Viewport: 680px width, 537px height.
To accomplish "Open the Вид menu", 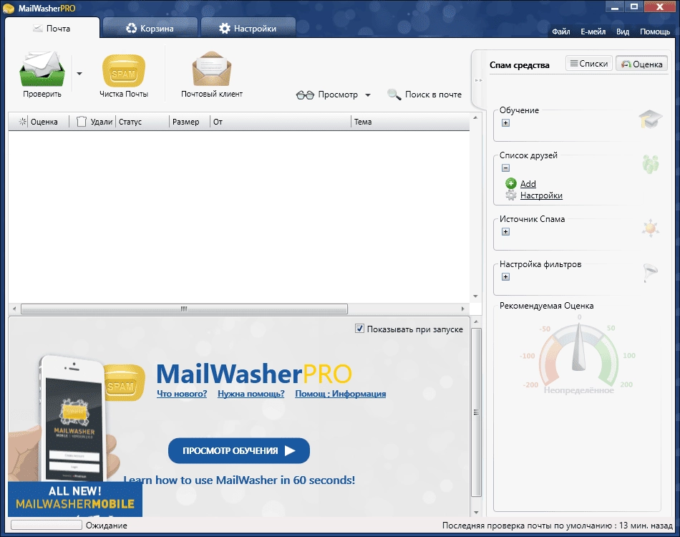I will [622, 32].
